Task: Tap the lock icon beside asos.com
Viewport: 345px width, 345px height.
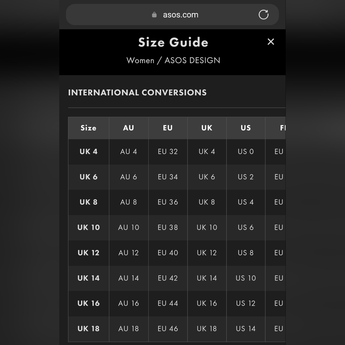Action: pos(154,14)
